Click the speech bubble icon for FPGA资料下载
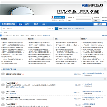107x107 pixels. (x=3, y=85)
